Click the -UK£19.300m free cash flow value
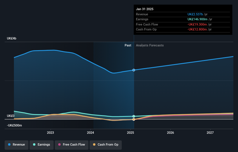The height and width of the screenshot is (152, 238). click(x=197, y=24)
